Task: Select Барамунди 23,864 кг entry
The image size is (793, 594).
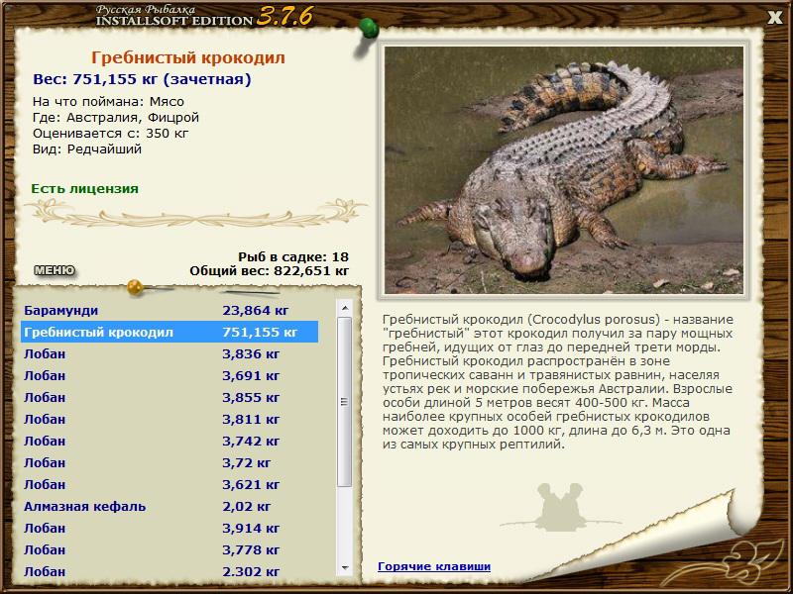Action: [170, 310]
